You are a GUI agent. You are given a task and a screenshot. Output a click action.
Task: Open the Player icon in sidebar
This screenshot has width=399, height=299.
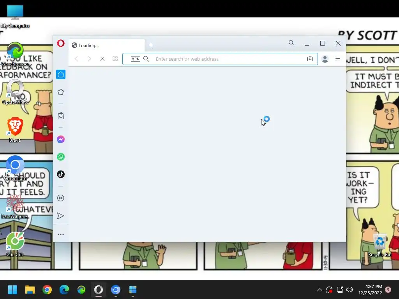61,198
